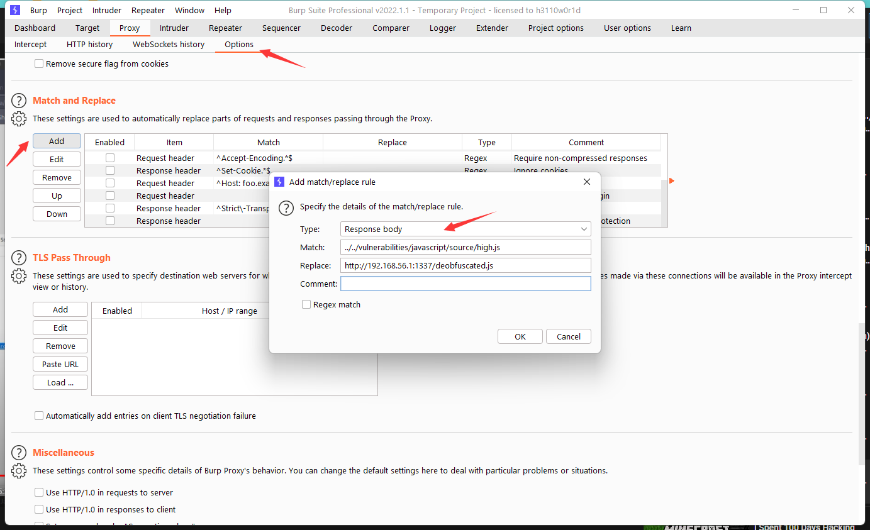The image size is (870, 530).
Task: Enable HTTP/1.0 in requests to server
Action: [39, 492]
